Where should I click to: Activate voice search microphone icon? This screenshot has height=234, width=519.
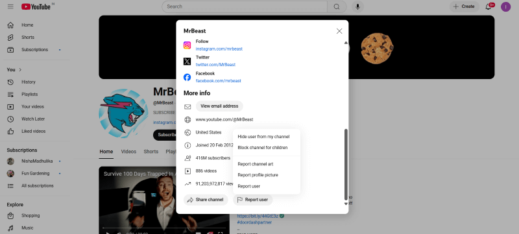(358, 6)
